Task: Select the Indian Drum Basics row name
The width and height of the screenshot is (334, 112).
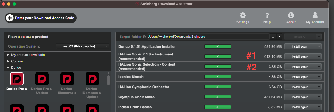Action: click(x=135, y=107)
